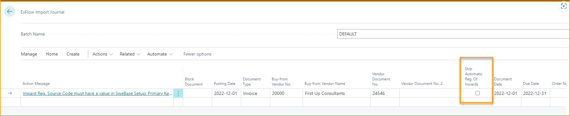Click the Document Date column header

503,82
